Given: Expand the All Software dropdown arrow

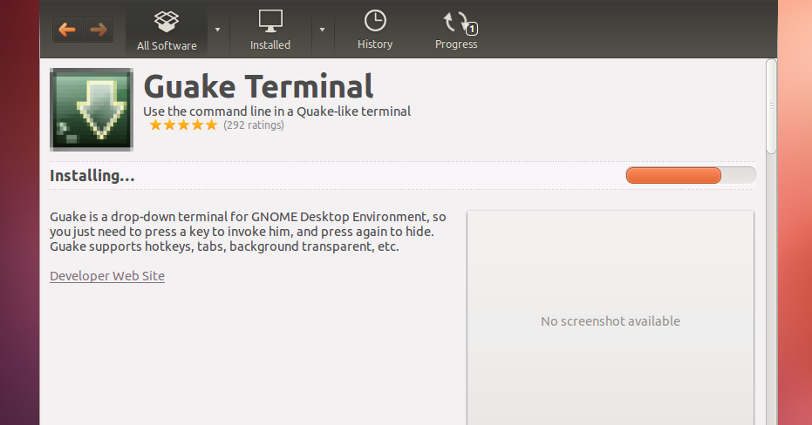Looking at the screenshot, I should pyautogui.click(x=217, y=30).
